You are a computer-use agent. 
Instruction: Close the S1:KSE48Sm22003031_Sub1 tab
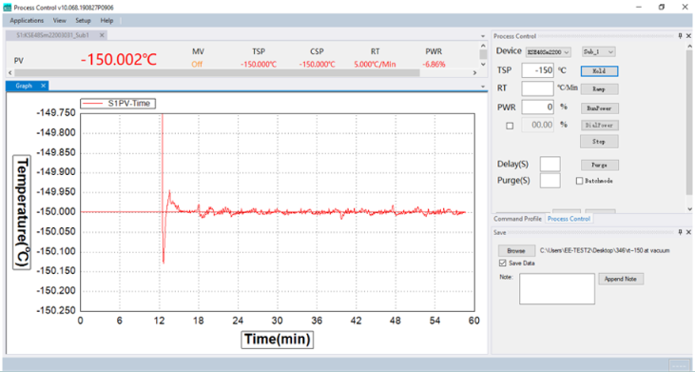pos(102,35)
